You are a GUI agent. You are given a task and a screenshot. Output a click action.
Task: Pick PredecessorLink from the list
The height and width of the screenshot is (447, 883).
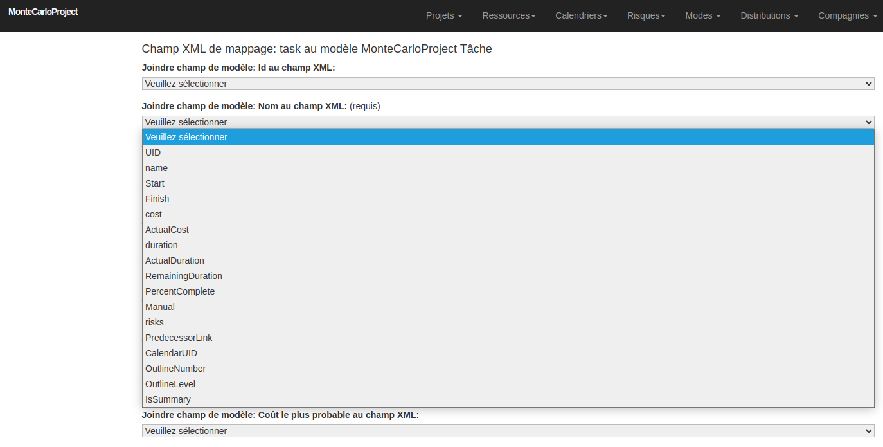coord(179,338)
